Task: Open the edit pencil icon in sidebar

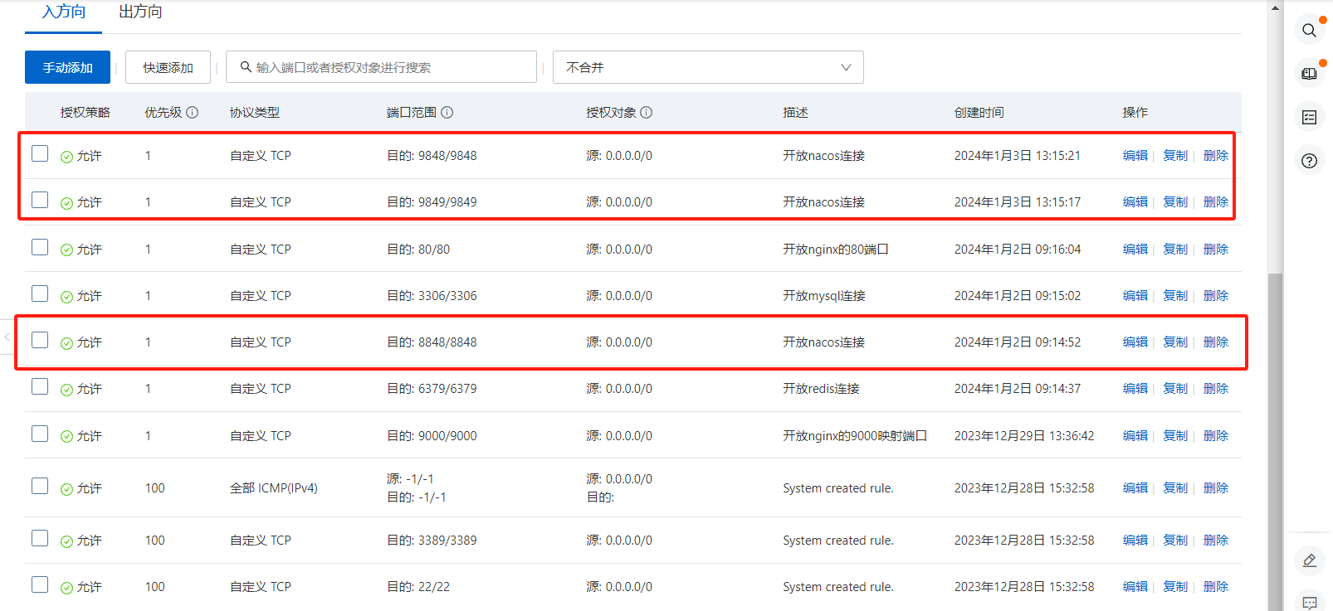Action: tap(1309, 560)
